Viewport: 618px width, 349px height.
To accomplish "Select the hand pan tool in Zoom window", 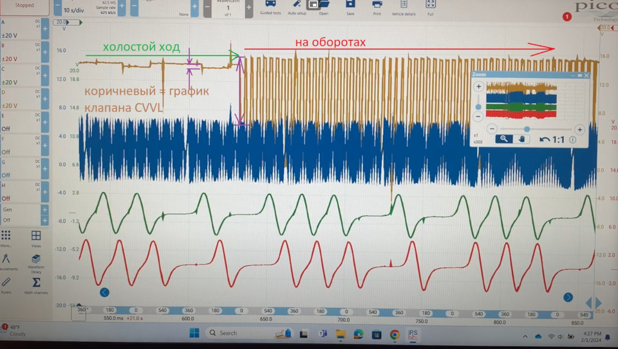I will tap(521, 139).
